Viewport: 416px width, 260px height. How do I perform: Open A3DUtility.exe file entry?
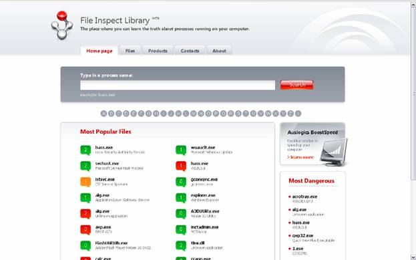point(205,211)
